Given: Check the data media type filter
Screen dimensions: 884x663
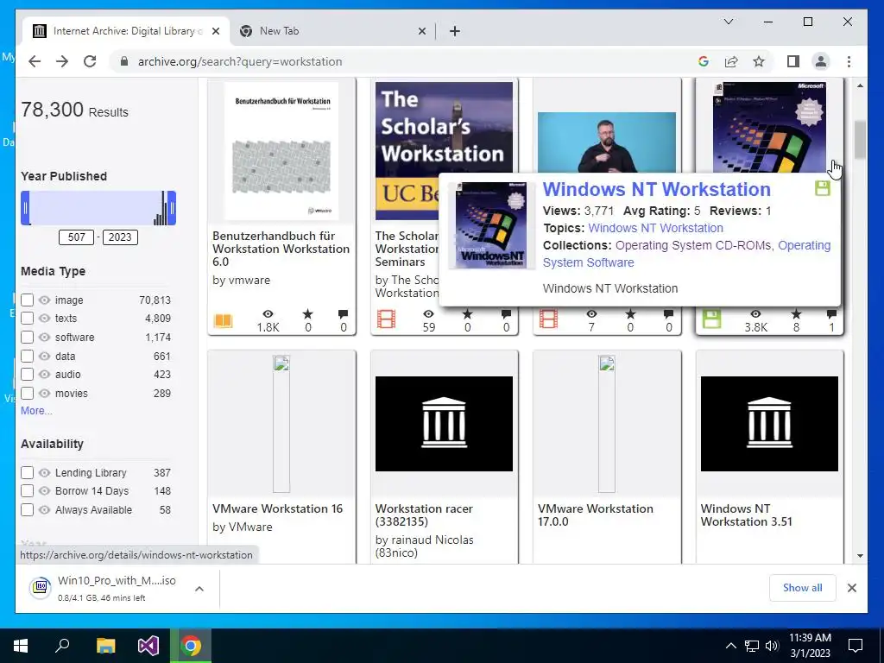Looking at the screenshot, I should [x=27, y=356].
